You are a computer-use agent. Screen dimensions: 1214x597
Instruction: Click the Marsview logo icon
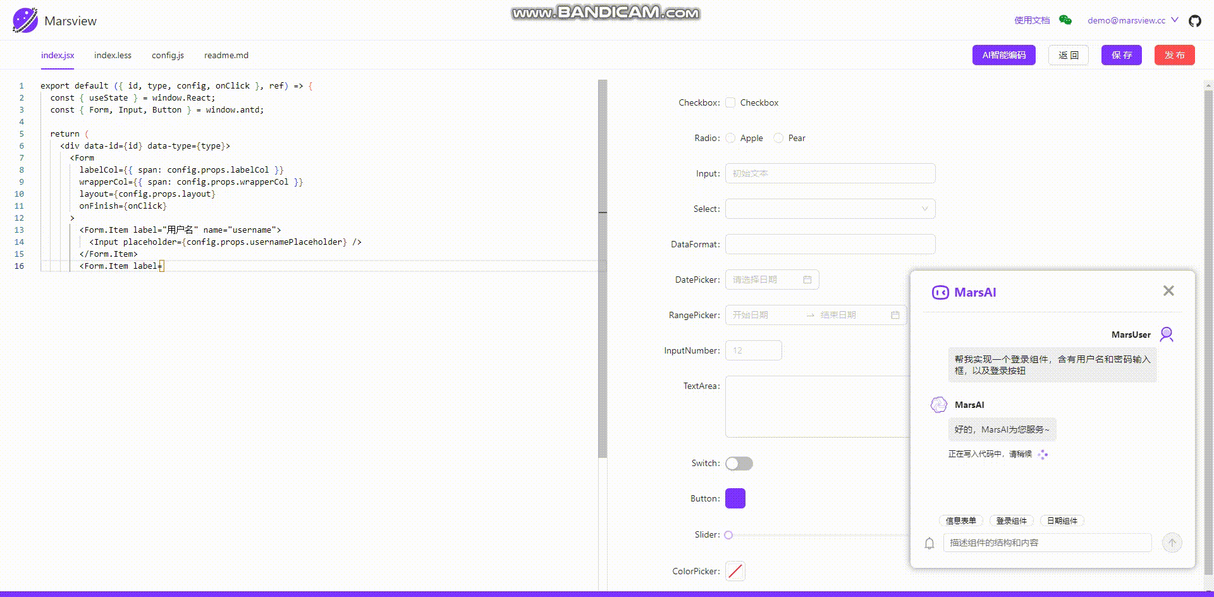click(x=24, y=20)
